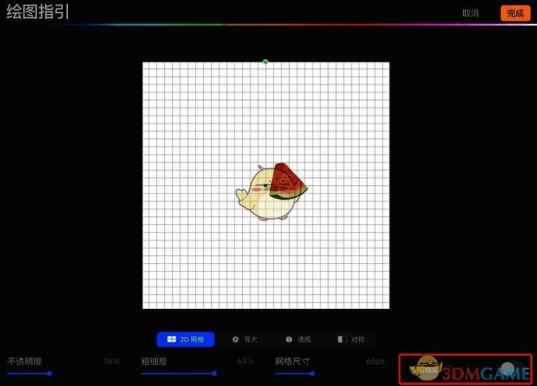Click the 不透明度 label
This screenshot has height=386, width=537.
(x=24, y=361)
